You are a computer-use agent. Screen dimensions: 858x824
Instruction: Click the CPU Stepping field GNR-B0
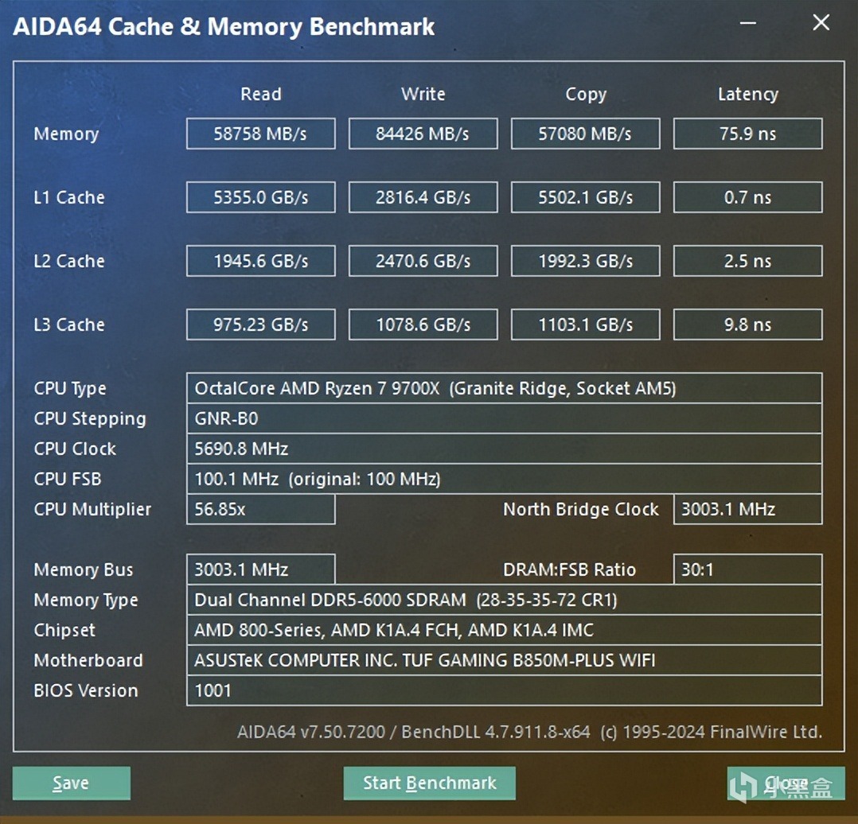click(504, 419)
